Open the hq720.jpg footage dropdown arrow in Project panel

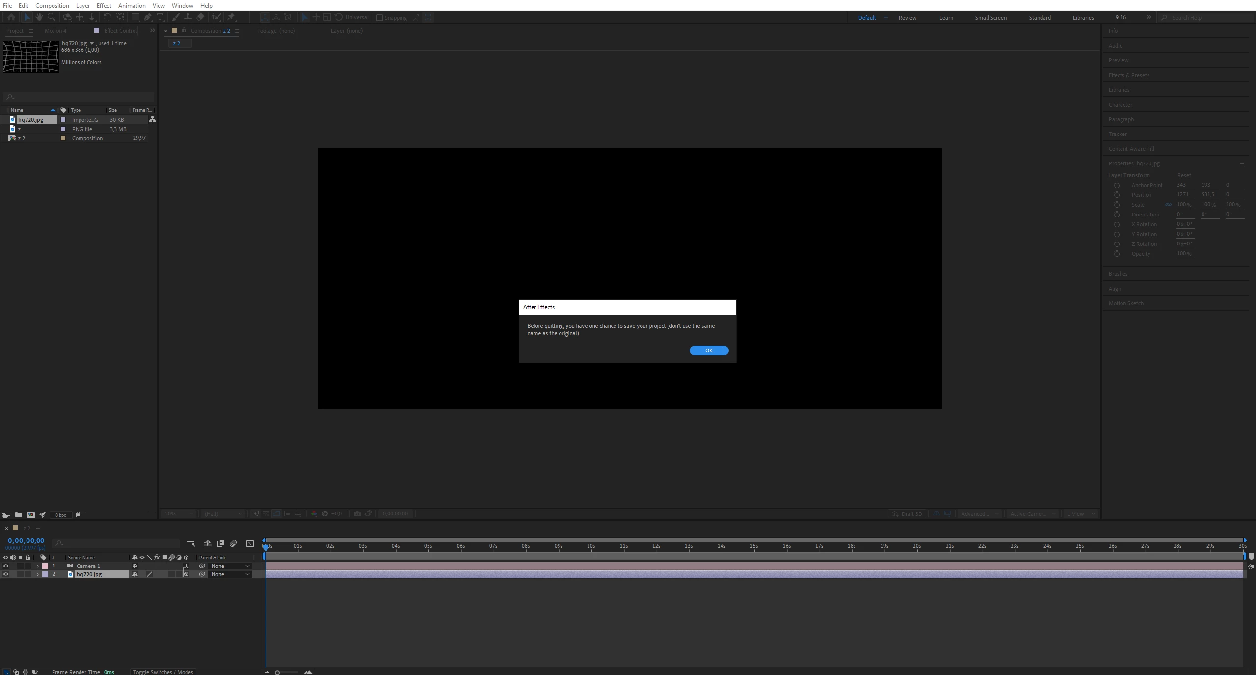92,43
